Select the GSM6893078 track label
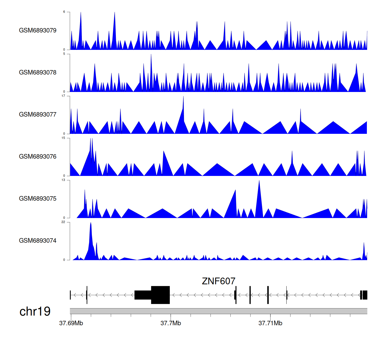 point(38,73)
